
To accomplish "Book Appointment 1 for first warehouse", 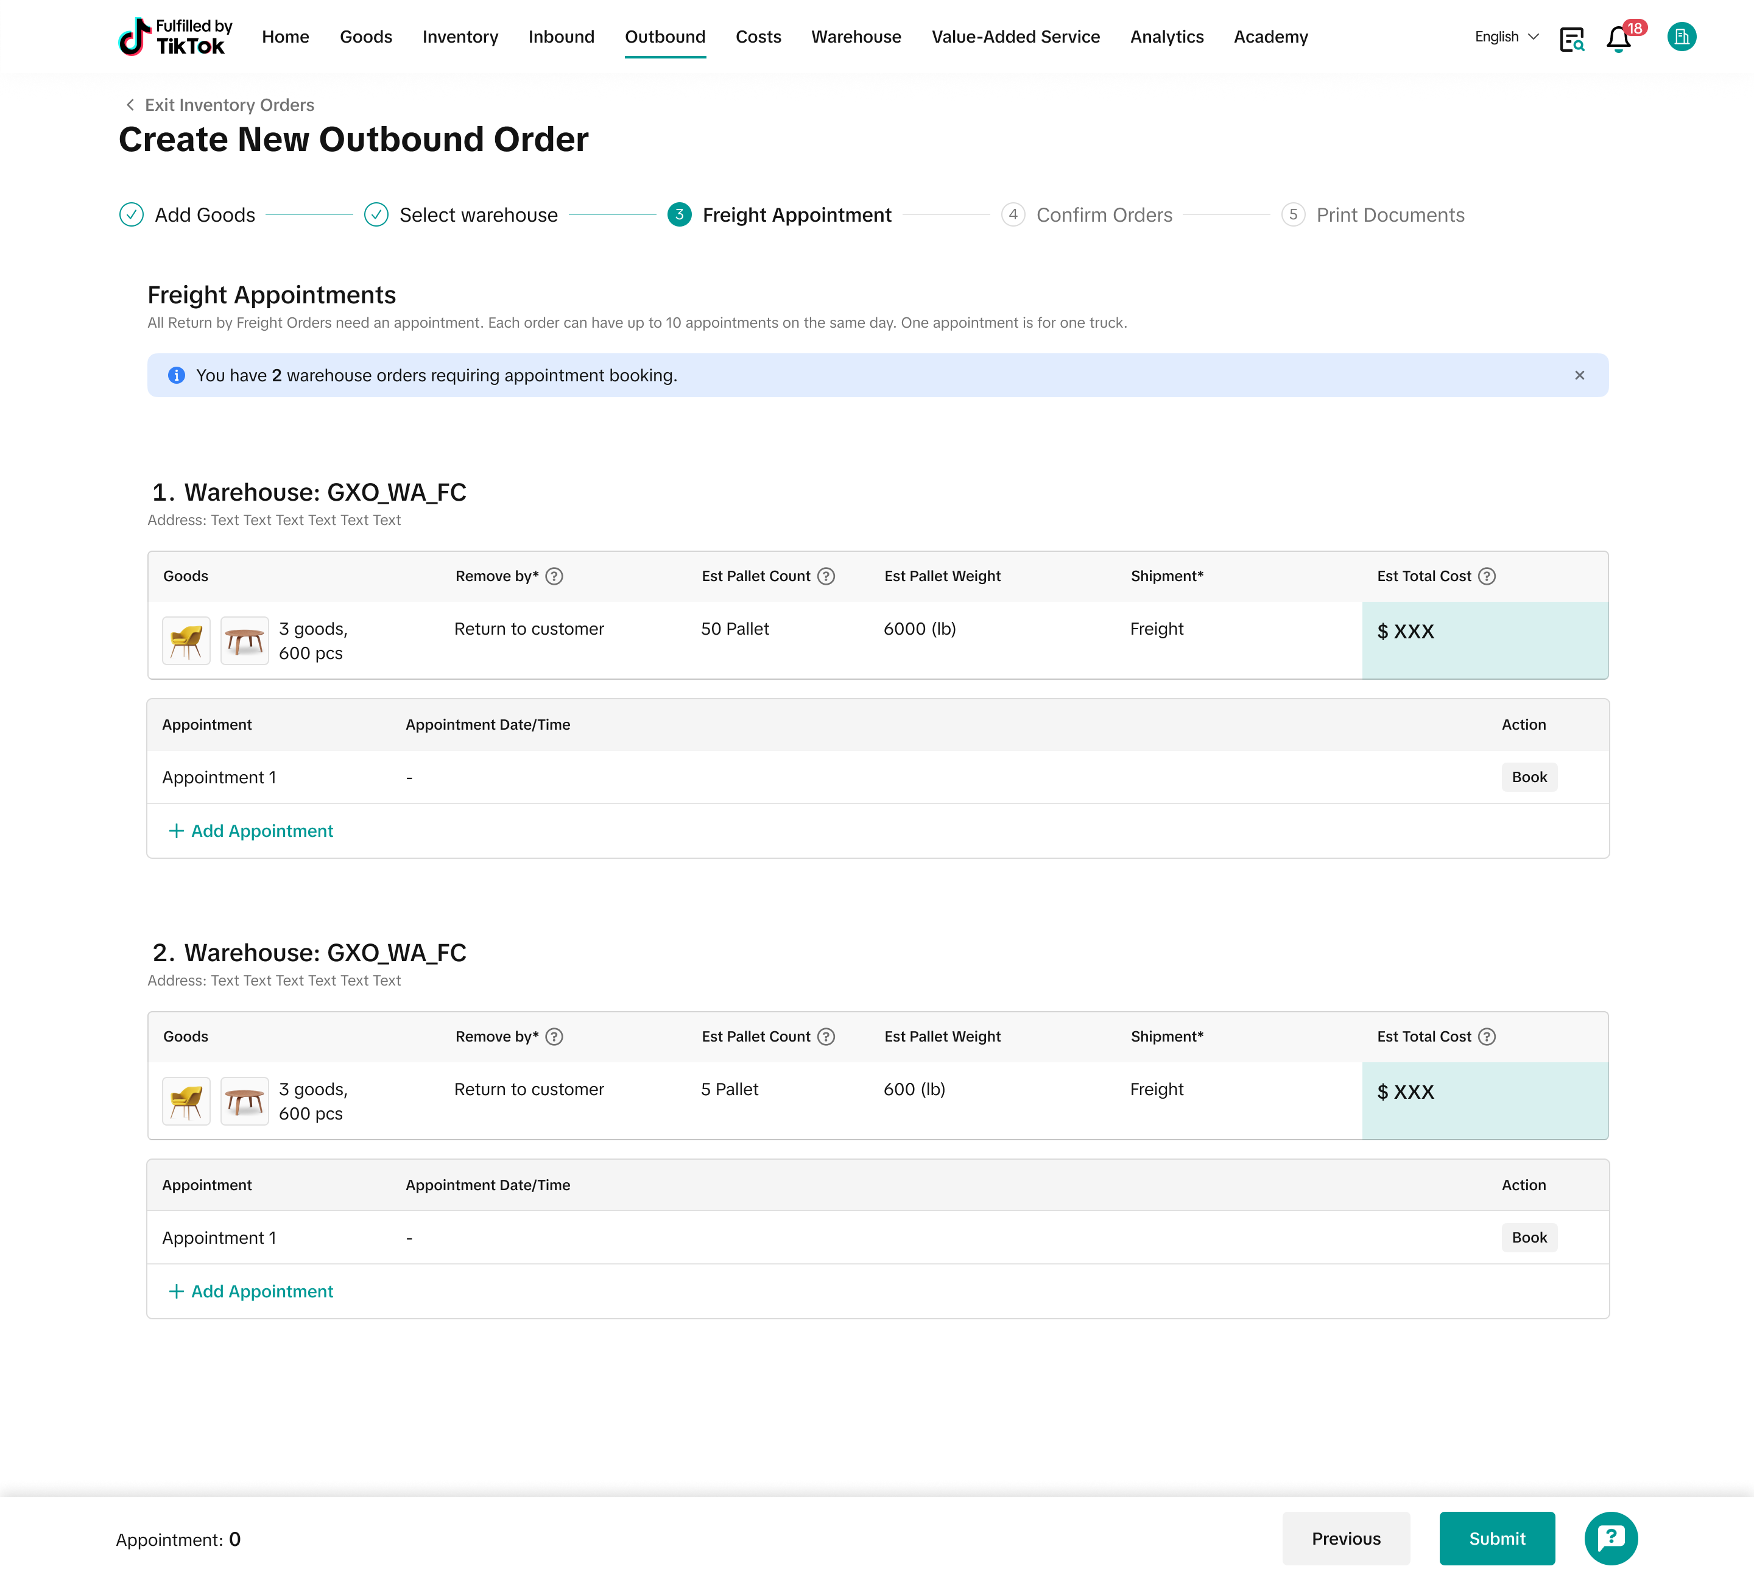I will coord(1529,777).
